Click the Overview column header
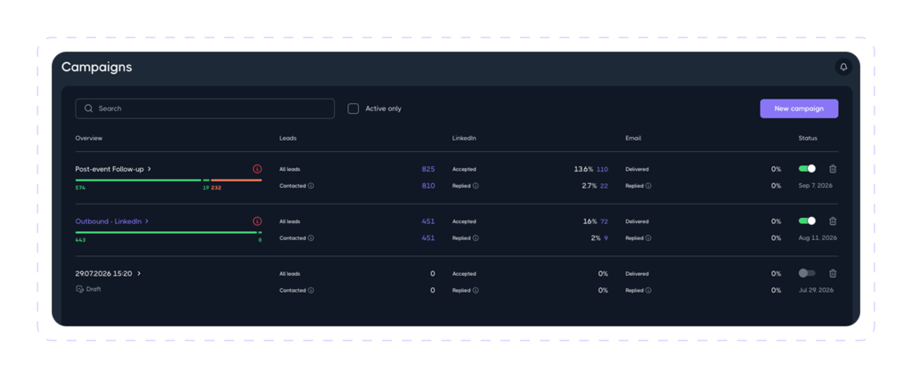The width and height of the screenshot is (912, 378). pyautogui.click(x=89, y=138)
